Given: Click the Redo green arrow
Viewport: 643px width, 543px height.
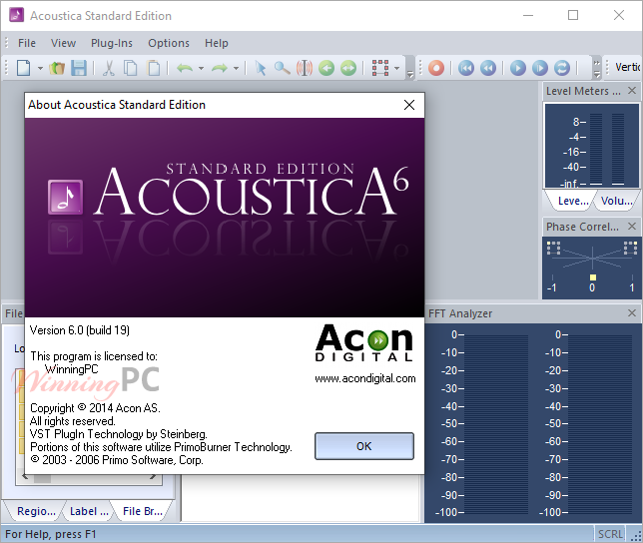Looking at the screenshot, I should (220, 68).
